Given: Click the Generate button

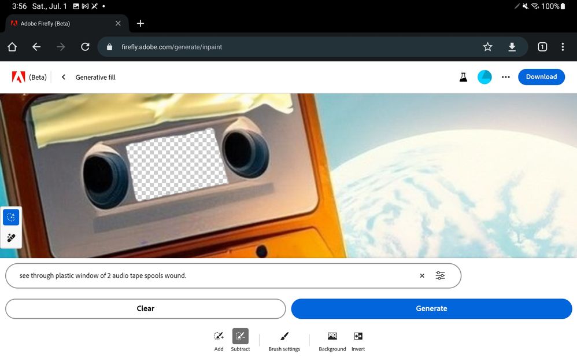Looking at the screenshot, I should pos(432,309).
